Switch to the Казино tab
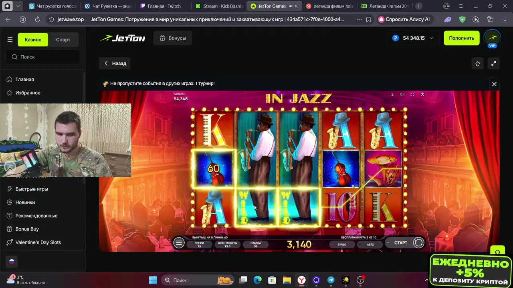Image resolution: width=513 pixels, height=288 pixels. (33, 40)
